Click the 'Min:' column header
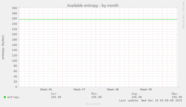 [95, 94]
